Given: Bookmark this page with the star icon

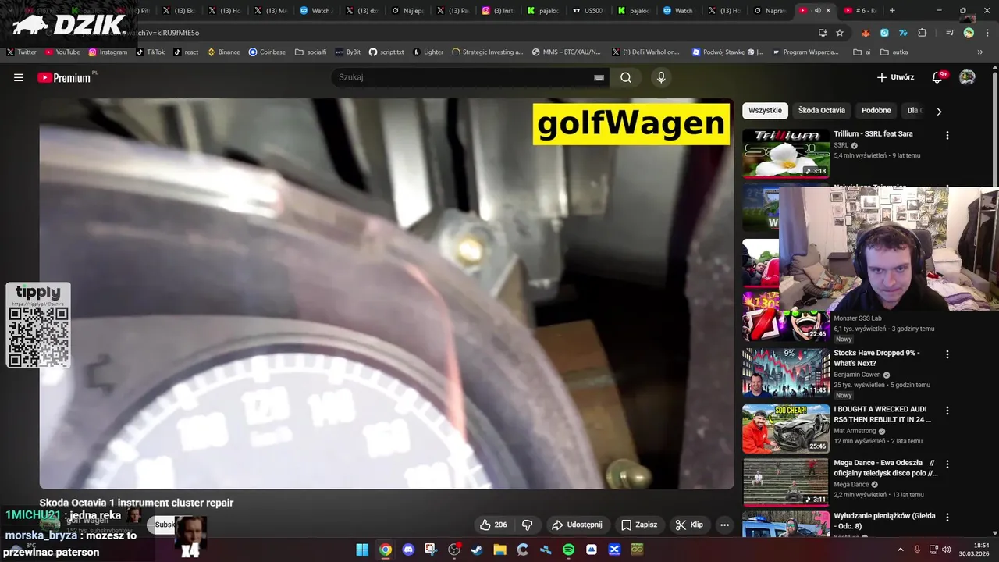Looking at the screenshot, I should tap(840, 33).
